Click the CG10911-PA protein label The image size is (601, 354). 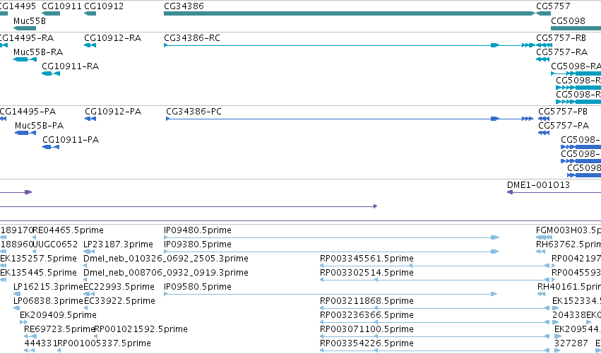coord(71,140)
